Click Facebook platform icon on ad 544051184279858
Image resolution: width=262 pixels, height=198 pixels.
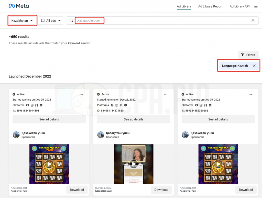coord(112,105)
